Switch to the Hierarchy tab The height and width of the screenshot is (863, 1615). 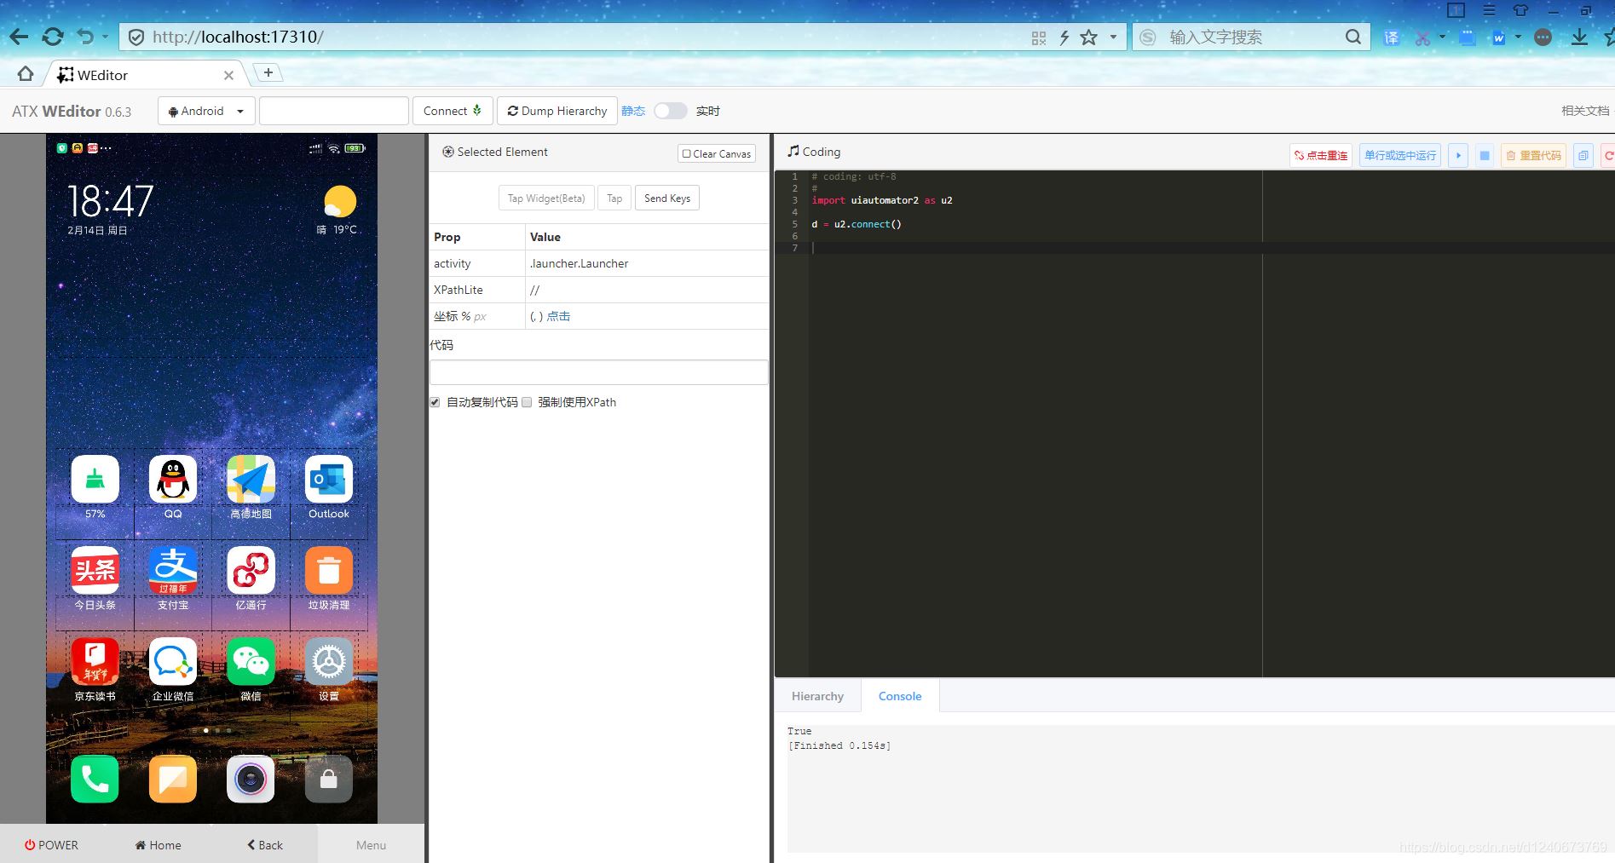[x=816, y=696]
